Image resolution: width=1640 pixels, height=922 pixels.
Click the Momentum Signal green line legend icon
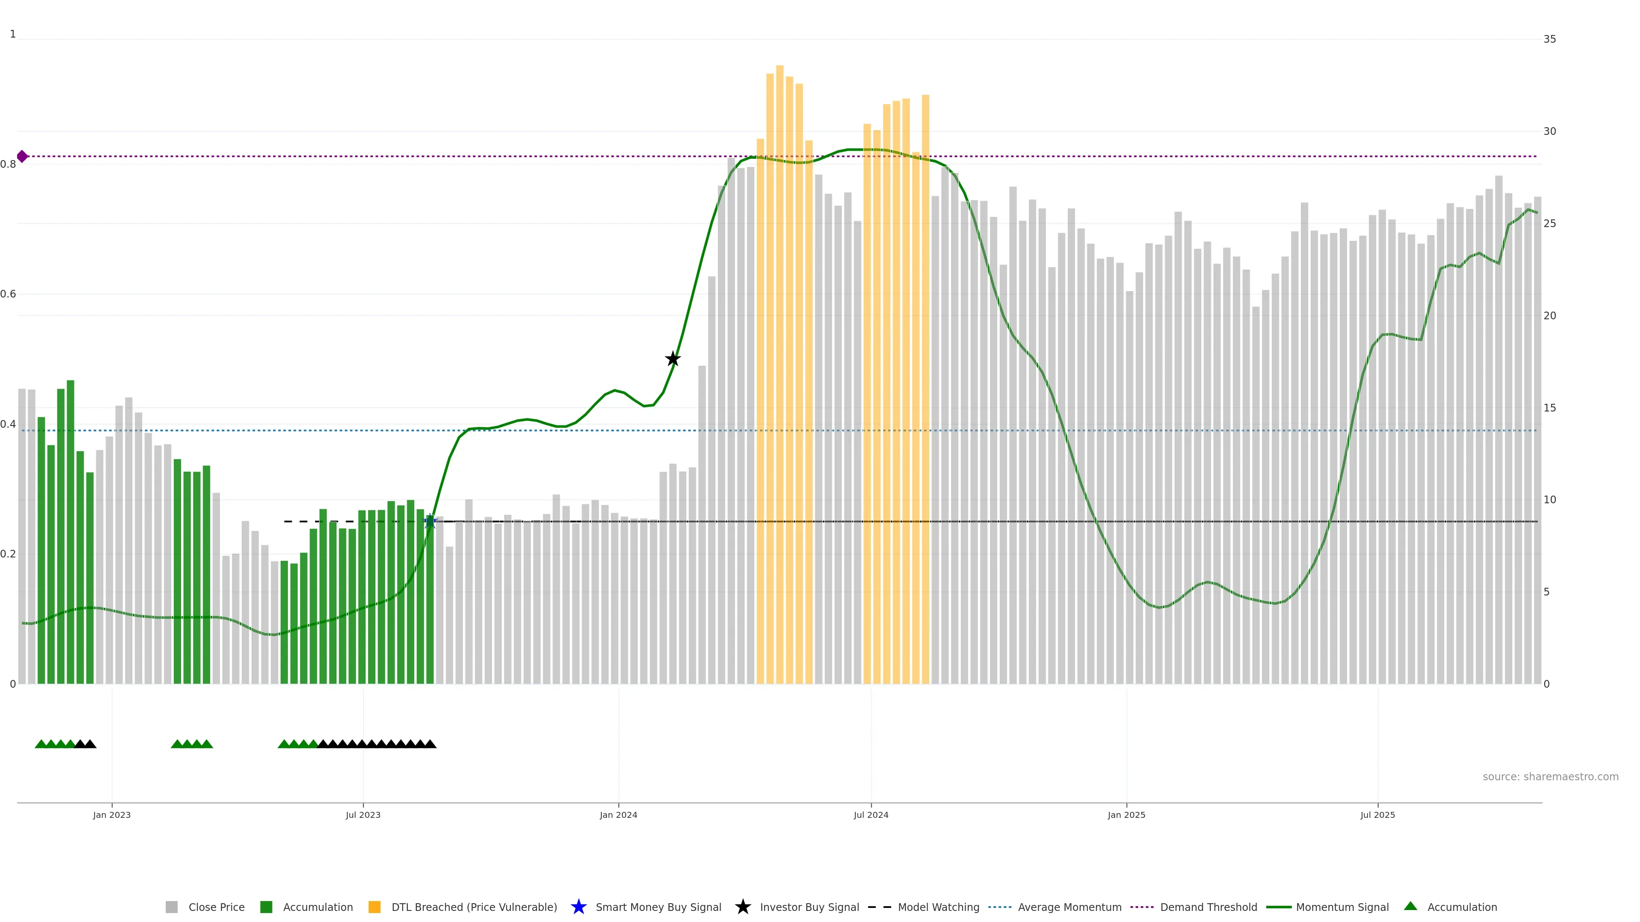click(x=1278, y=907)
